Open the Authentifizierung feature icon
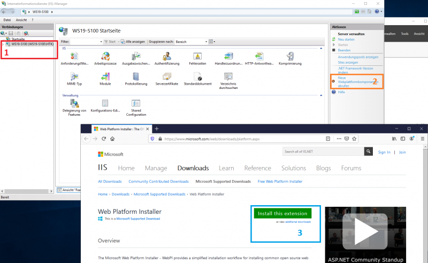Image resolution: width=428 pixels, height=263 pixels. tap(166, 57)
